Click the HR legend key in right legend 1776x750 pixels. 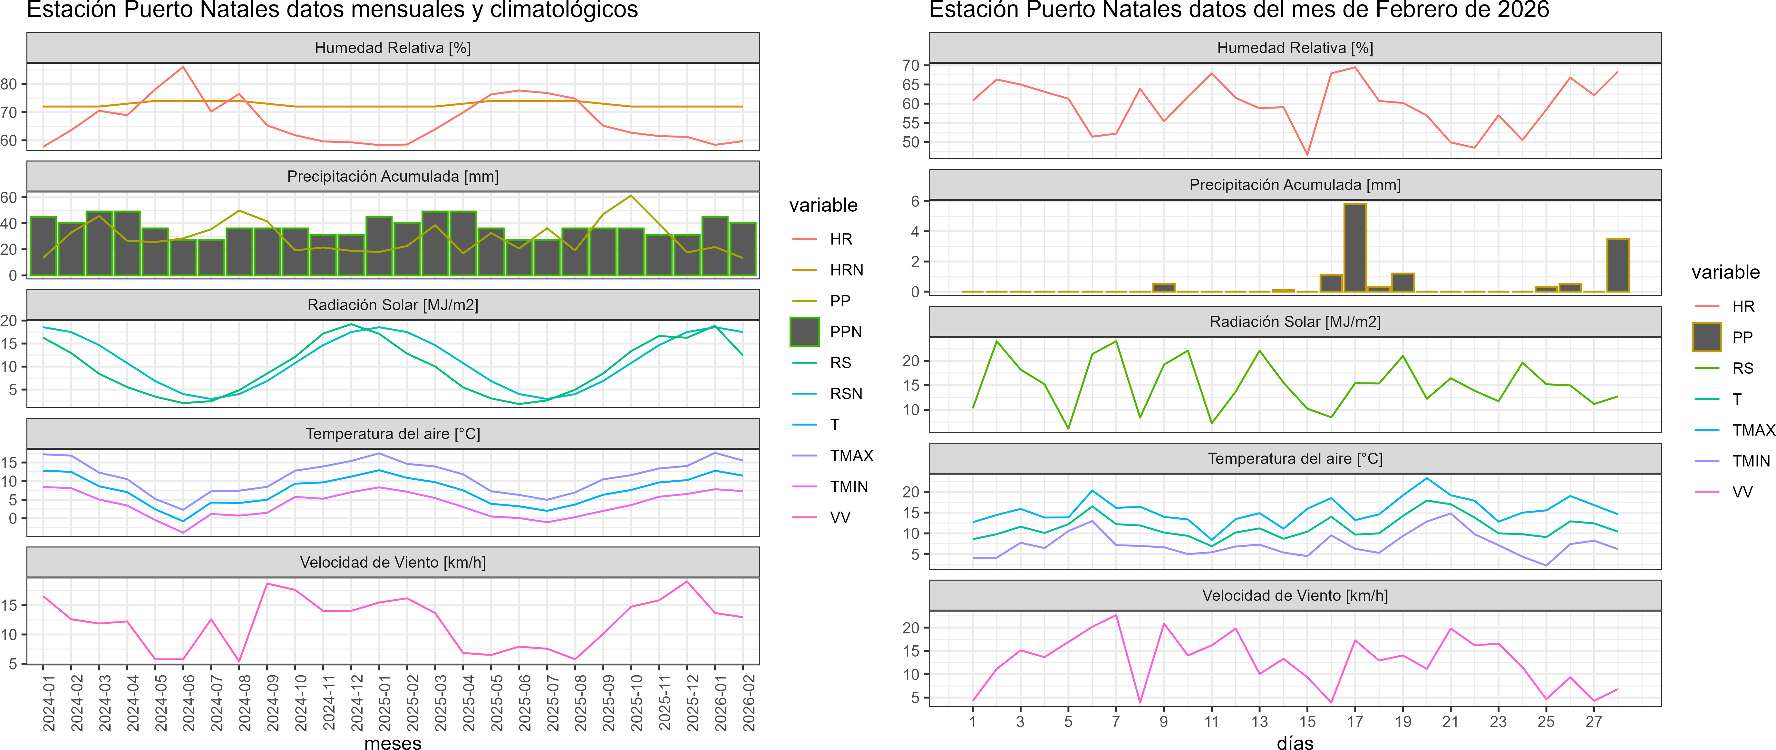tap(1706, 306)
